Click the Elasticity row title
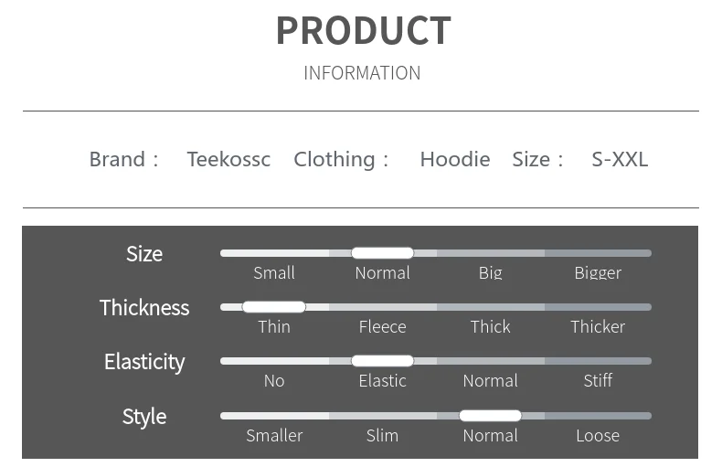 point(144,362)
